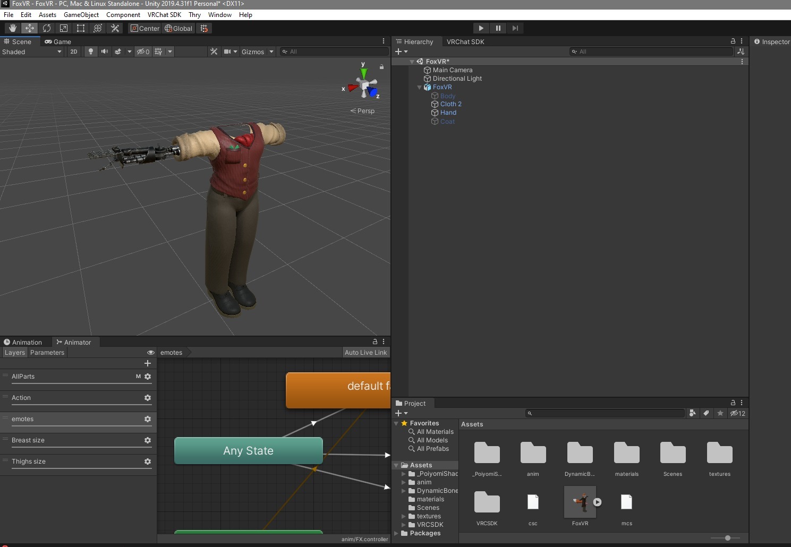Select the Rotate tool

click(47, 28)
